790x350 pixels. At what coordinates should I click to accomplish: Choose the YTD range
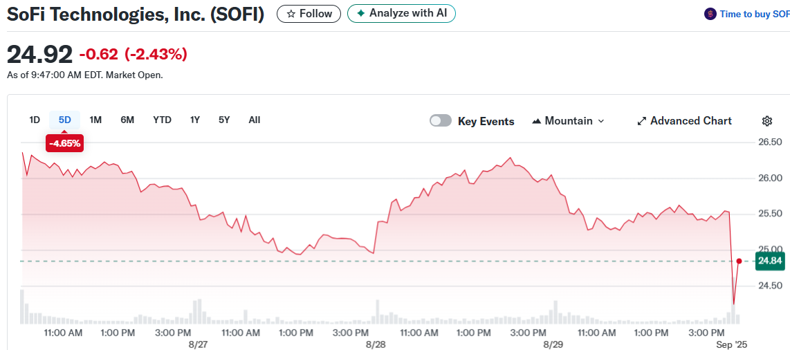coord(163,120)
